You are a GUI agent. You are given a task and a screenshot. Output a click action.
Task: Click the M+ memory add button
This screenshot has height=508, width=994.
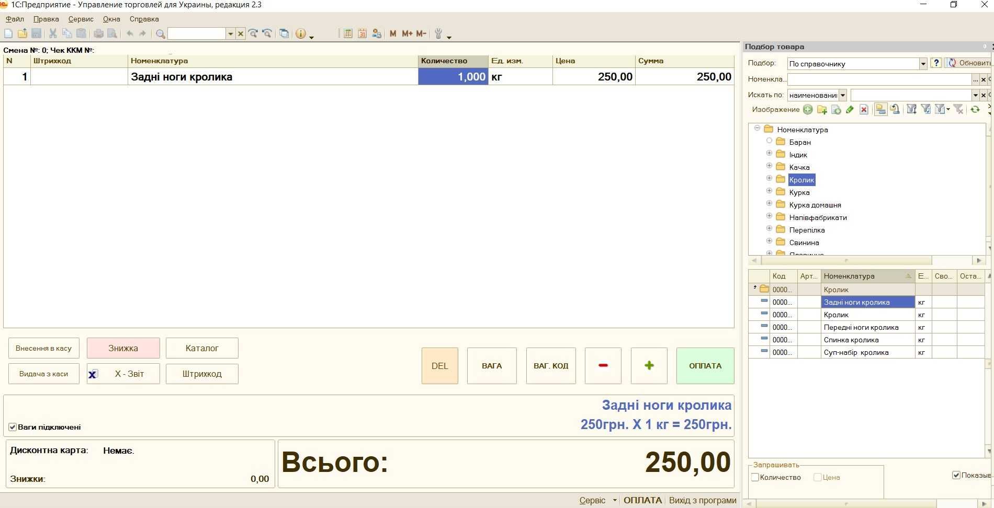pos(407,33)
